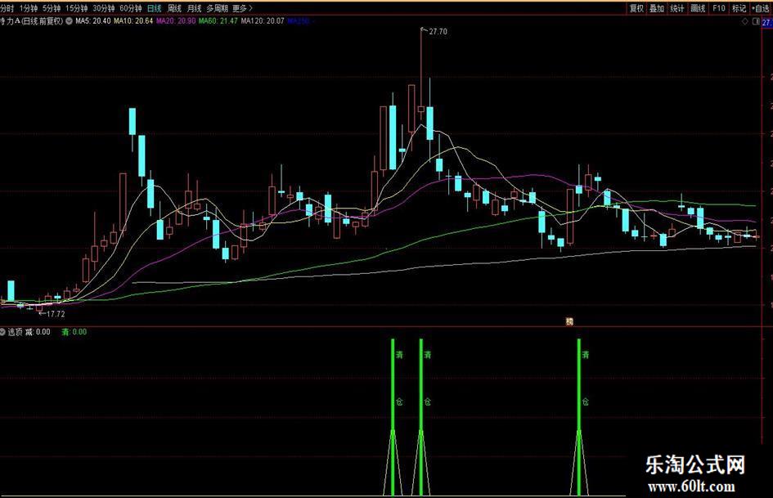Click the panel layout icon beside the diamond
773x498 pixels.
756,22
